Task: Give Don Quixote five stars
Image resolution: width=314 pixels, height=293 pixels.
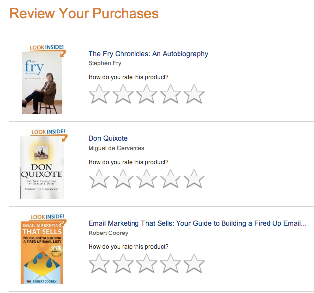Action: 194,178
